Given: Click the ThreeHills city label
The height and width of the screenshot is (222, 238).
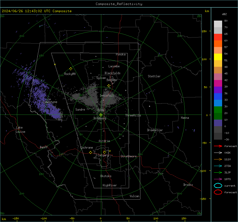Looking at the screenshot, I should (x=133, y=115).
